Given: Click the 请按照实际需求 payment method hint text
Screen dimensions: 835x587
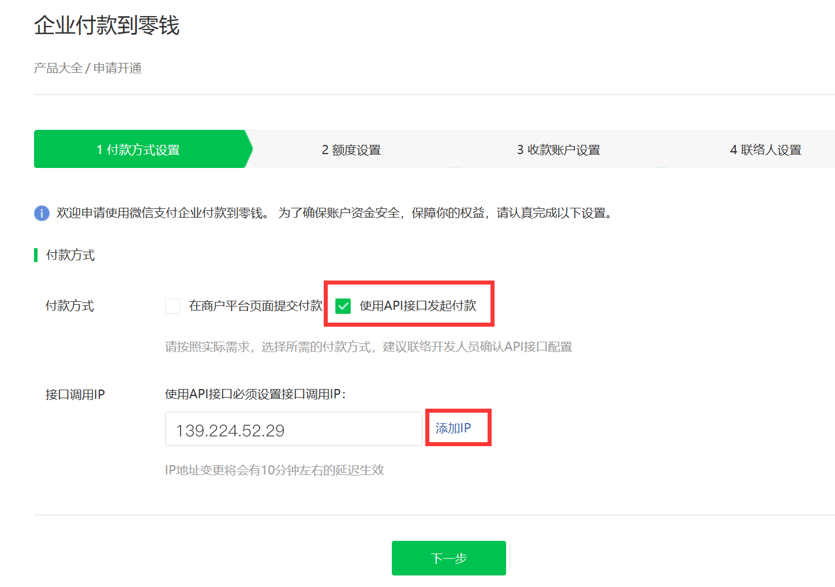Looking at the screenshot, I should click(368, 347).
